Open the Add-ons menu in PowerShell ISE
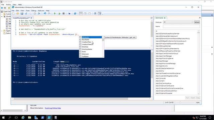 pyautogui.click(x=41, y=11)
